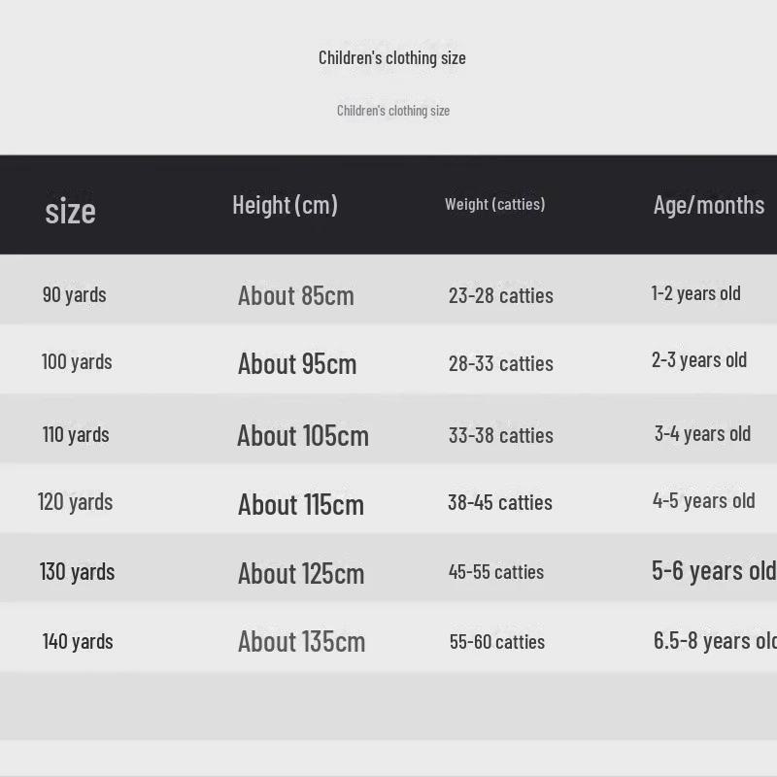Viewport: 777px width, 777px height.
Task: Click the smaller 'Children's clothing size' subtitle
Action: (x=393, y=111)
